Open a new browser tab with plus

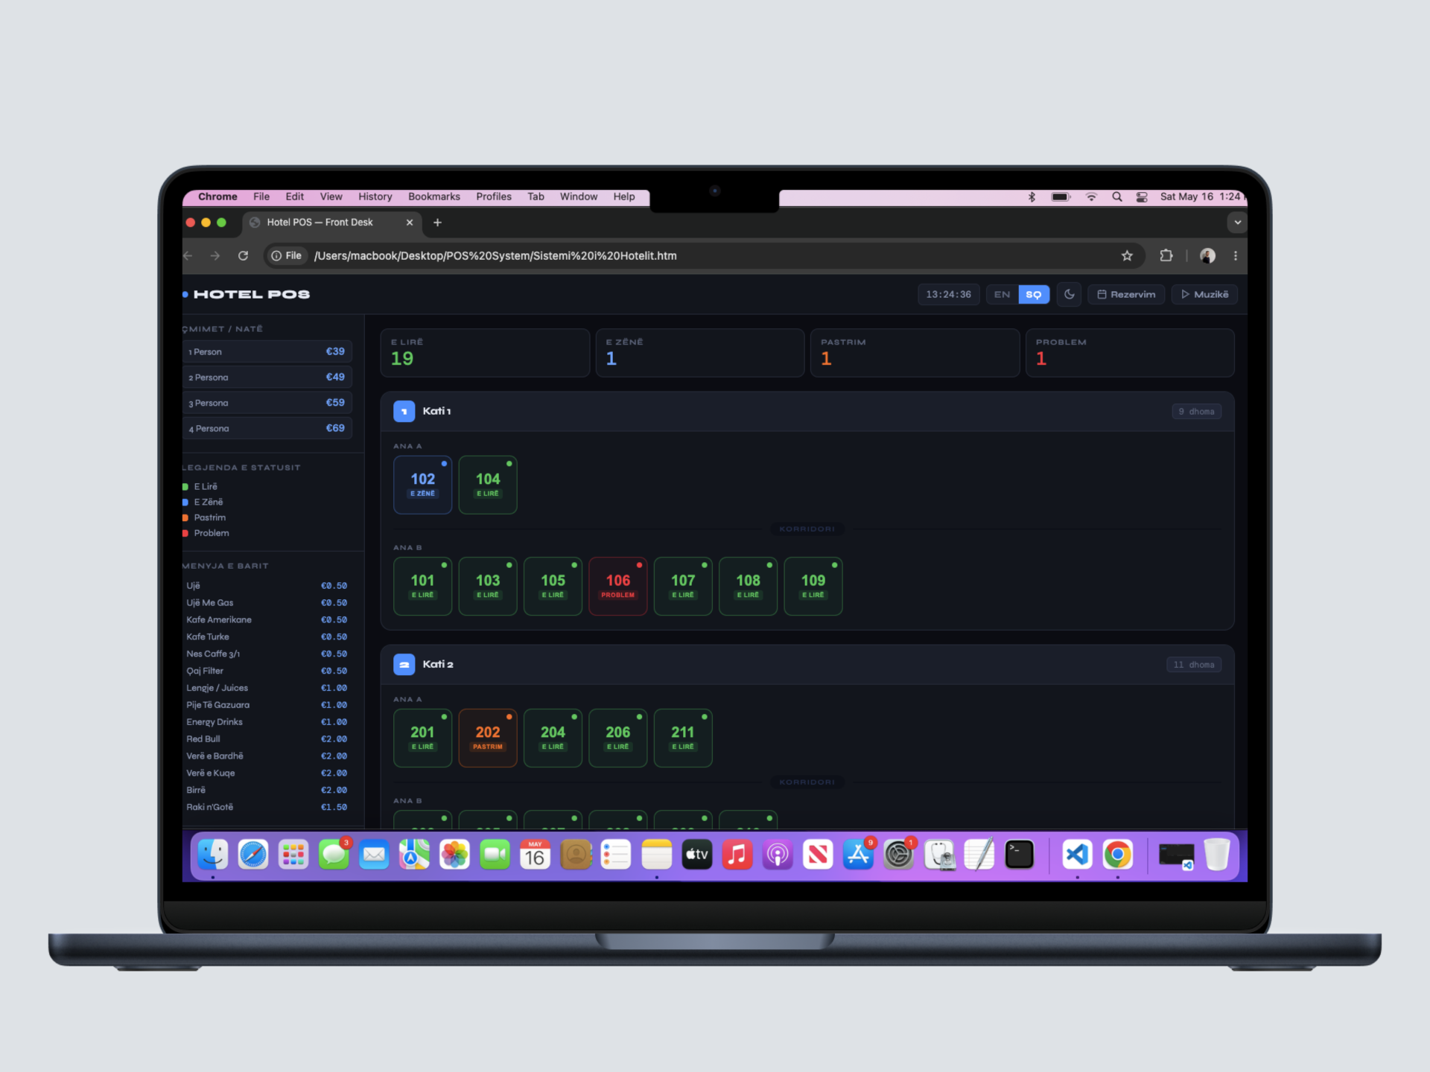click(x=438, y=223)
